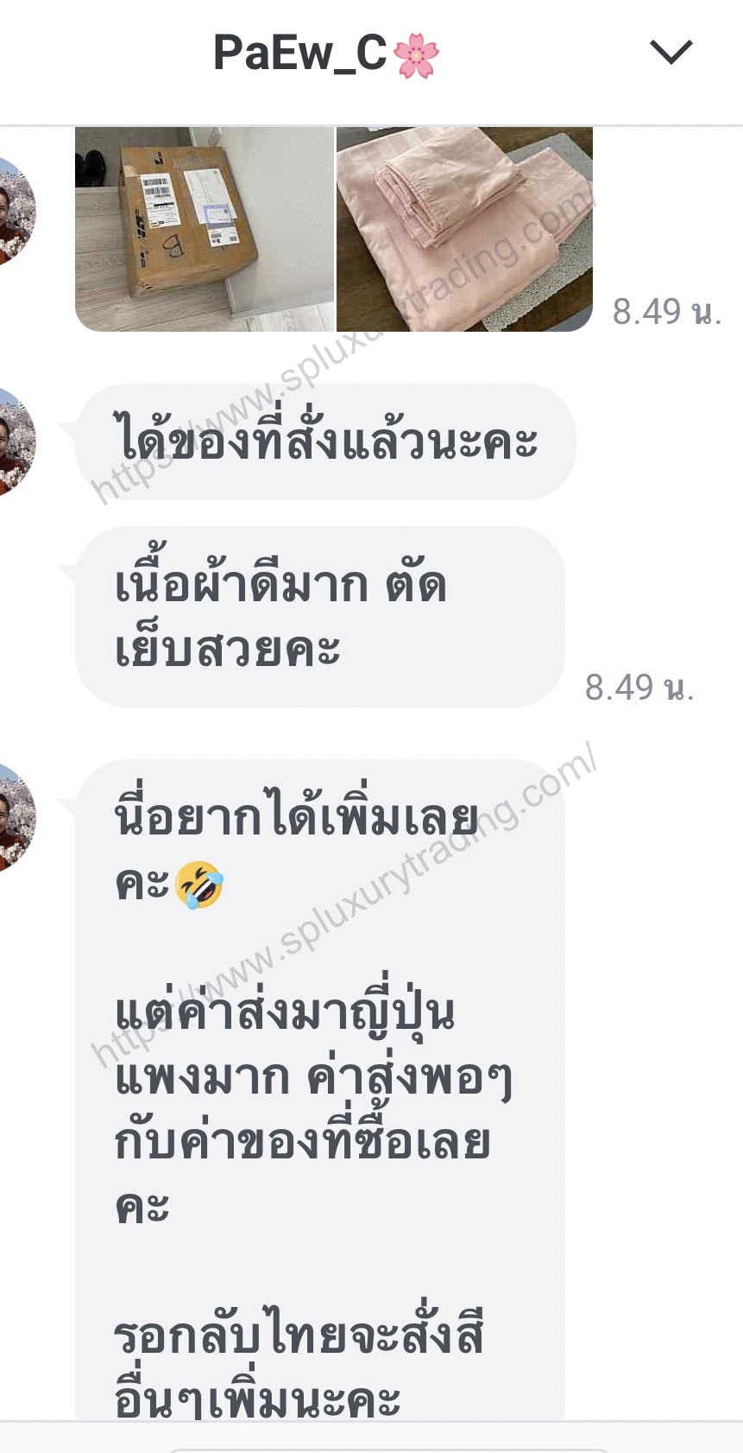Viewport: 743px width, 1453px height.
Task: Click the 8.49 น. timestamp beside fabric message
Action: [x=639, y=688]
